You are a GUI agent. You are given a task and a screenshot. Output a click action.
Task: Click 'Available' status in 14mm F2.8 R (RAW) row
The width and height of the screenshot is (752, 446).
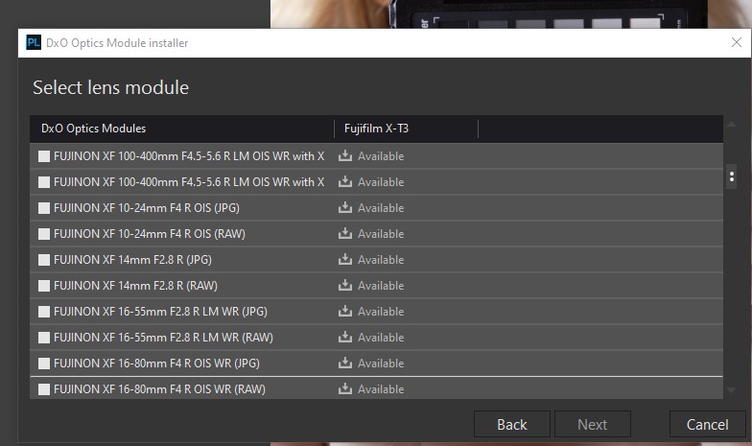coord(381,286)
